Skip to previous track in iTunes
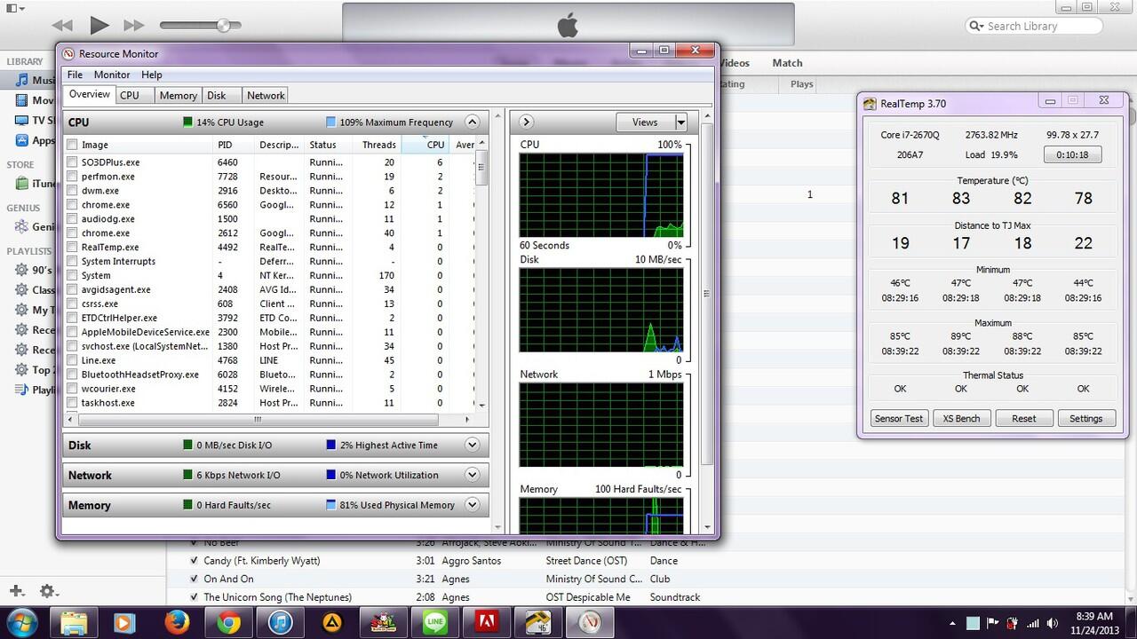This screenshot has width=1137, height=639. 62,26
